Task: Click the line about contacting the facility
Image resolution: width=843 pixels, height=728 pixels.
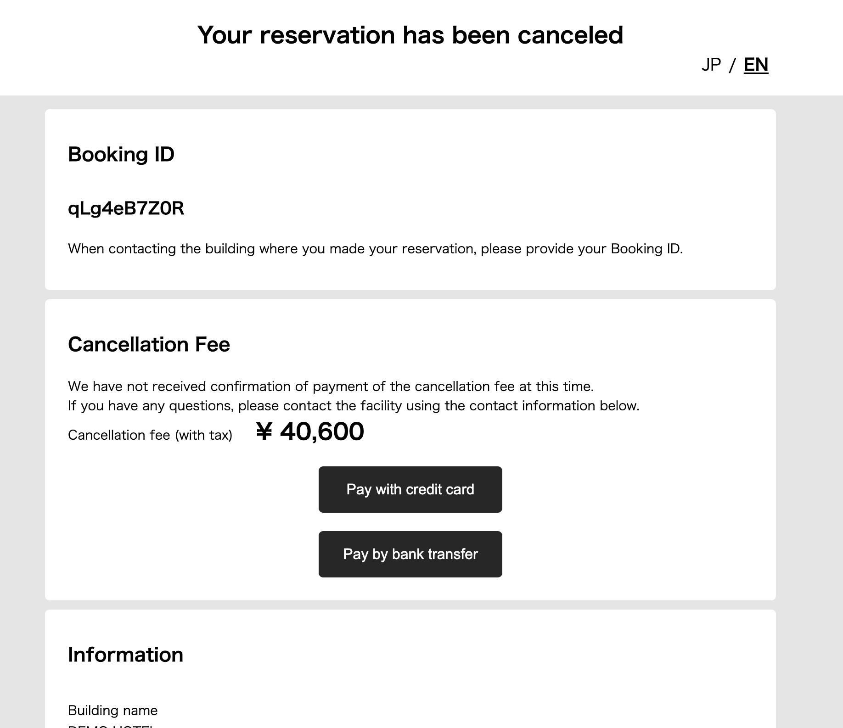Action: [354, 406]
